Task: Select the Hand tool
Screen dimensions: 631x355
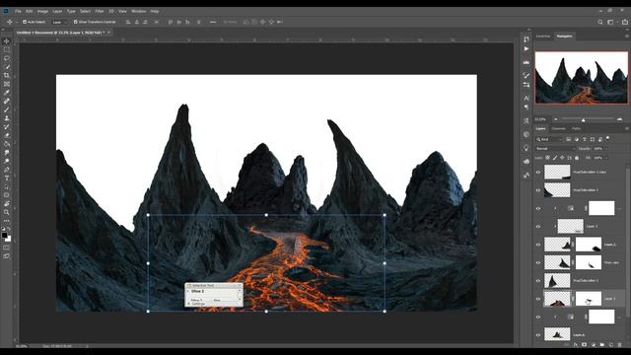Action: pyautogui.click(x=7, y=204)
